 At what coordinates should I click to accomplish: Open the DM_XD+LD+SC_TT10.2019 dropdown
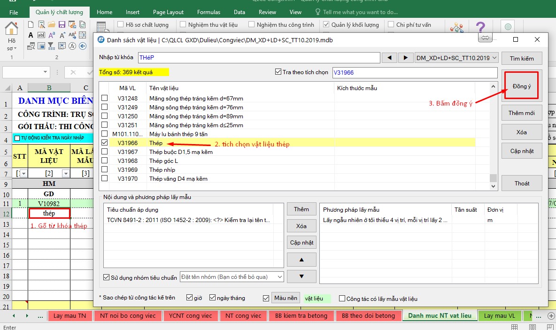493,58
